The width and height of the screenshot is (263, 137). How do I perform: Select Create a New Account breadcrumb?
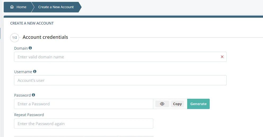point(56,7)
